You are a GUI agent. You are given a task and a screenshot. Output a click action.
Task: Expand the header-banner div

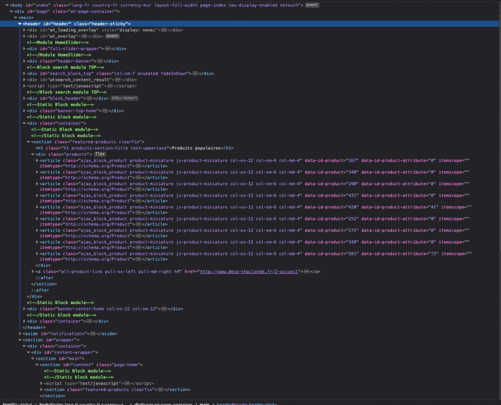[x=24, y=61]
